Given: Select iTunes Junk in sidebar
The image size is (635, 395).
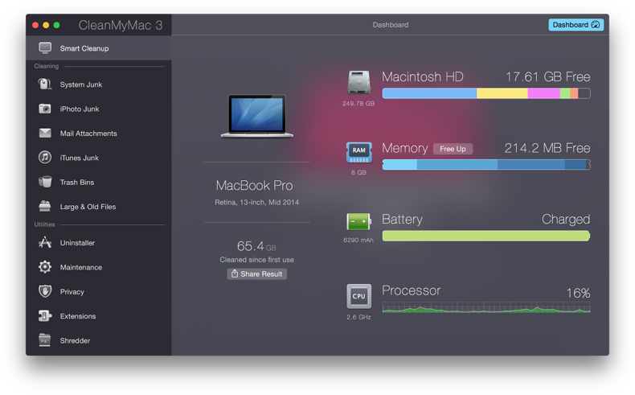Looking at the screenshot, I should [x=99, y=157].
